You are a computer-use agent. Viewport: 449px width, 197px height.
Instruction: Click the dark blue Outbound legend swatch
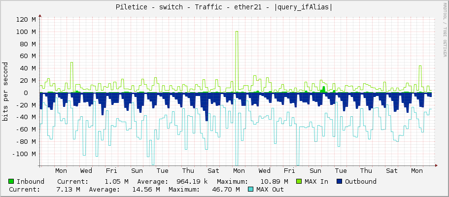[x=339, y=182]
